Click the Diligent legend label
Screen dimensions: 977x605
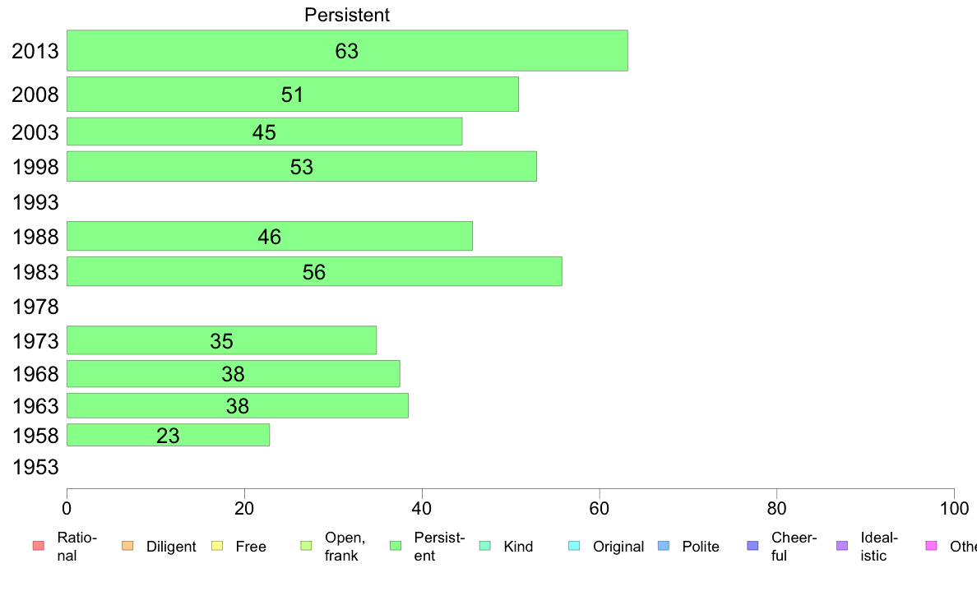tap(171, 547)
